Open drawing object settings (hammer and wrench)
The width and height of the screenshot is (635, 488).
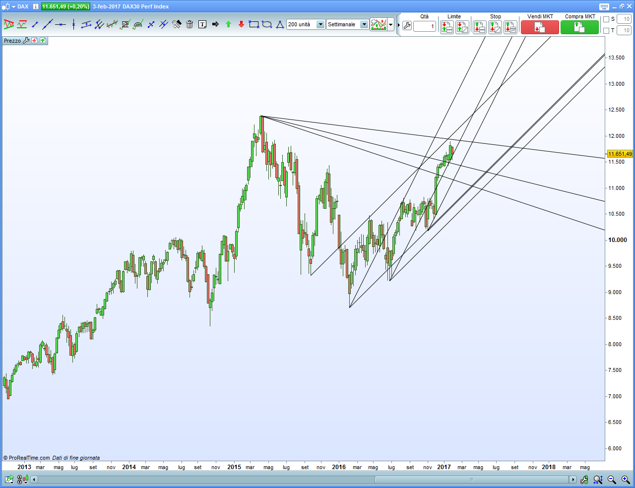177,24
